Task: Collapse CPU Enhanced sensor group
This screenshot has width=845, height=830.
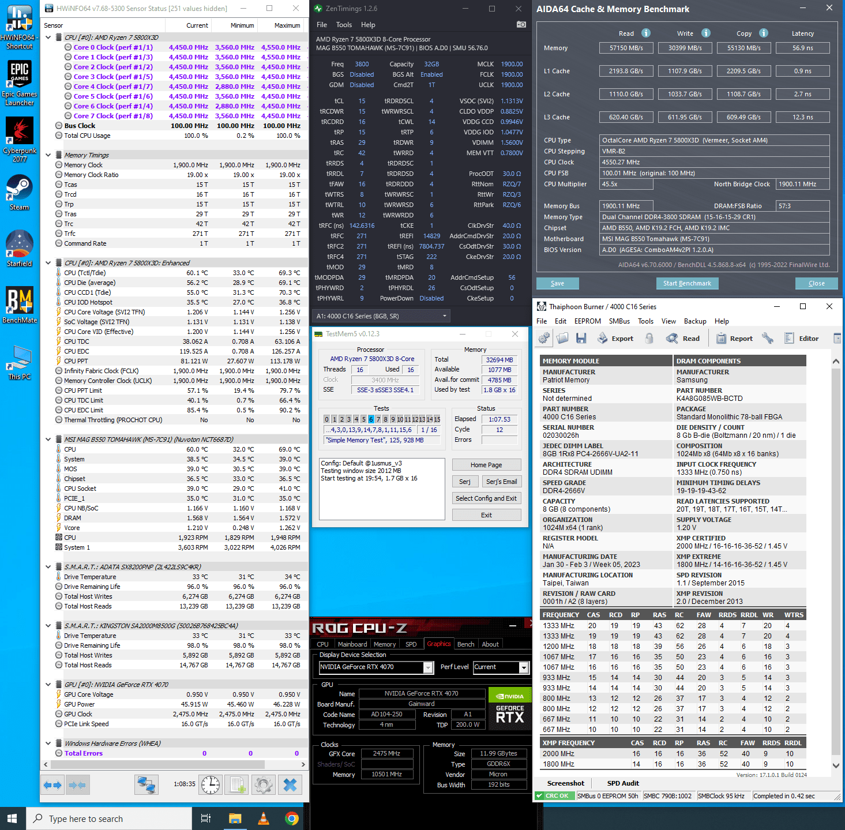Action: (48, 263)
